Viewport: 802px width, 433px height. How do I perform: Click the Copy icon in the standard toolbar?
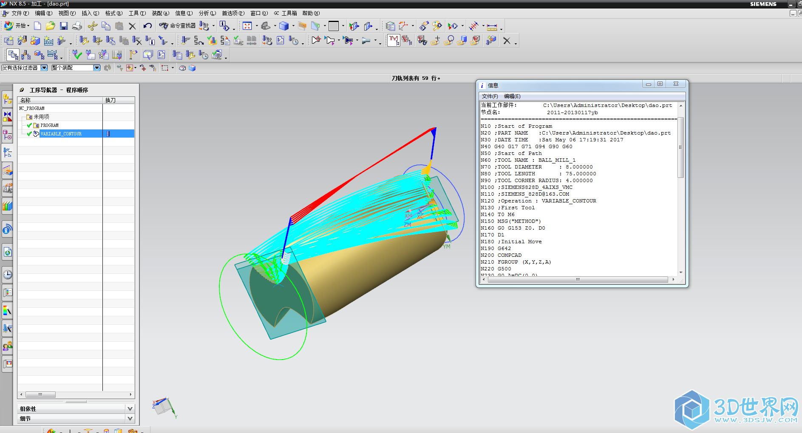point(106,26)
